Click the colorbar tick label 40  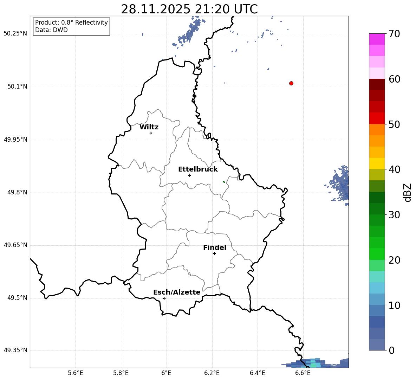tap(394, 169)
